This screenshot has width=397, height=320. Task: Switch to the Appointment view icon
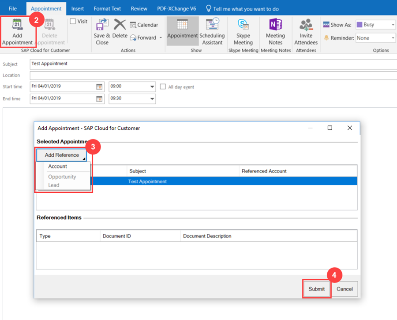[182, 25]
